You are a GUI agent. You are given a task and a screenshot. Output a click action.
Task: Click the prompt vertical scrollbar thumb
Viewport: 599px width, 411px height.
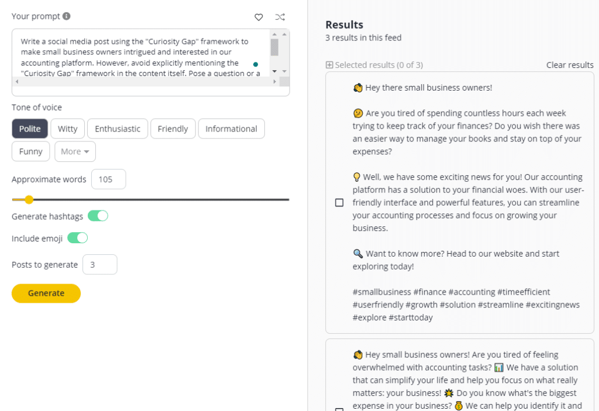pyautogui.click(x=274, y=47)
